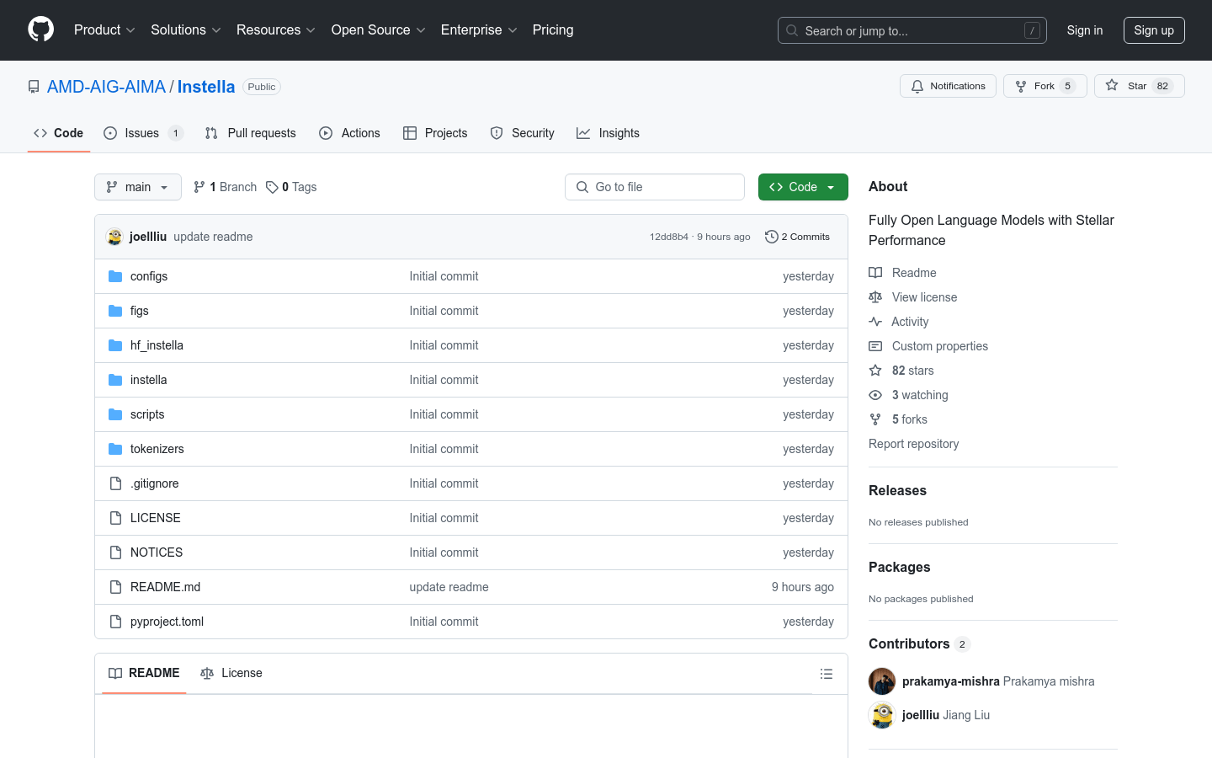Click the tag icon beside 0 Tags
Viewport: 1212px width, 758px height.
(x=272, y=187)
